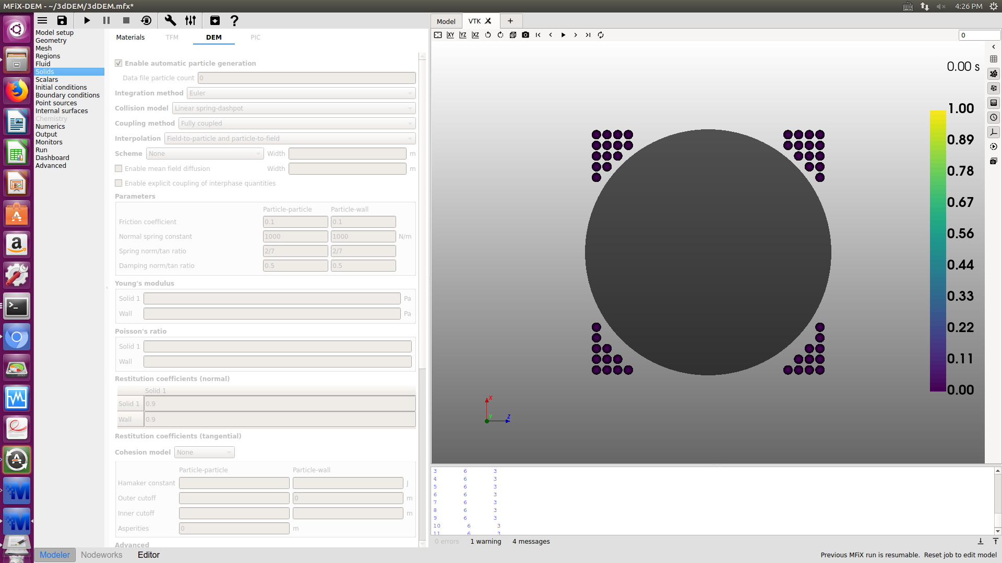Image resolution: width=1002 pixels, height=563 pixels.
Task: Click the reset job icon
Action: pyautogui.click(x=146, y=20)
